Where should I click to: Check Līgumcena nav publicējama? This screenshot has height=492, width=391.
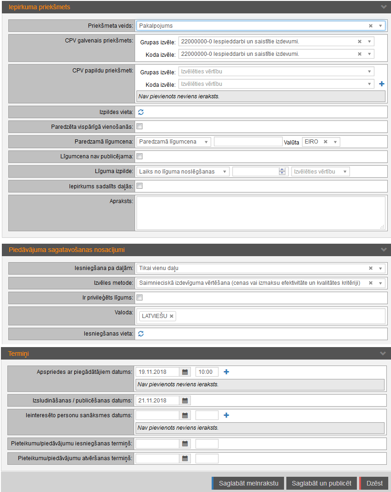pos(140,156)
